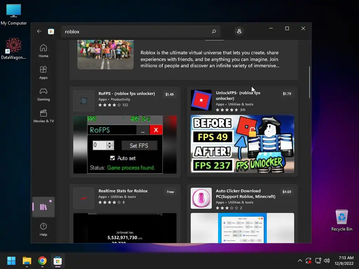Click the Free label of Realtime Stats
The width and height of the screenshot is (359, 269).
tap(170, 192)
